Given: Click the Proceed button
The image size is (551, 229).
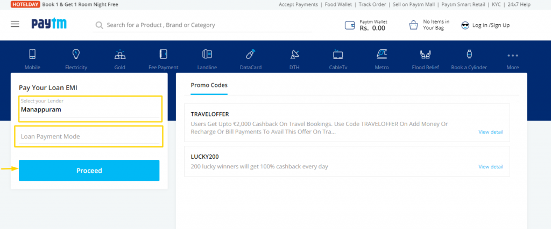Looking at the screenshot, I should [89, 171].
